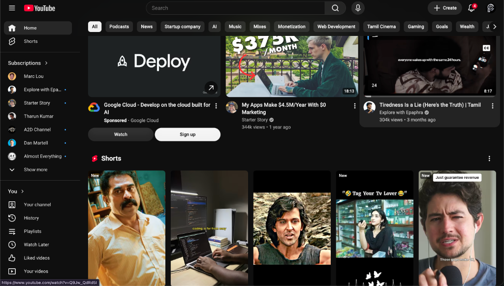This screenshot has height=286, width=504.
Task: Select the Wealth chip
Action: 467,27
